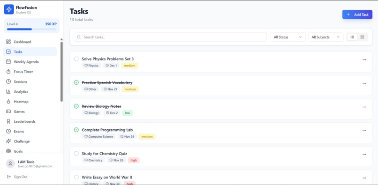Click the sidebar scrollbar thumb
Viewport: 378px width, 185px height.
tap(61, 72)
